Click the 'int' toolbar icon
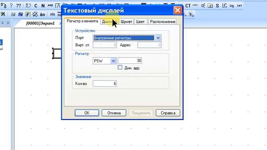 pyautogui.click(x=239, y=5)
